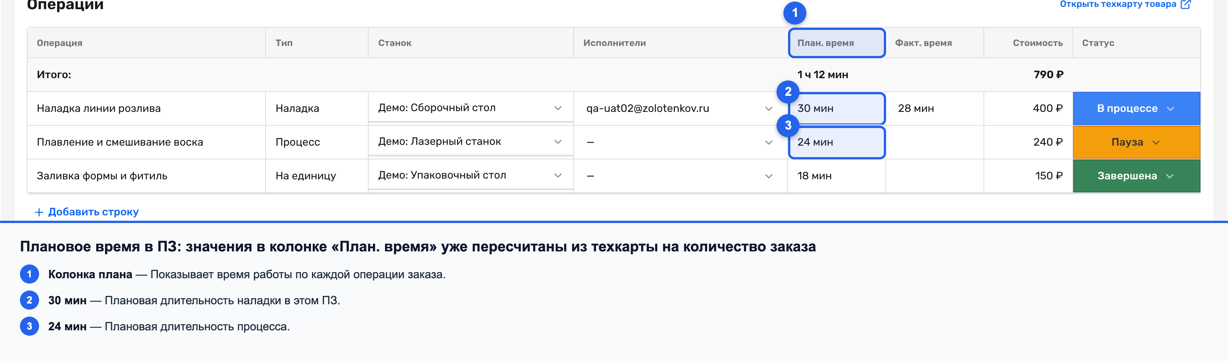This screenshot has width=1228, height=361.
Task: Click the Добавить строку link
Action: [x=87, y=212]
